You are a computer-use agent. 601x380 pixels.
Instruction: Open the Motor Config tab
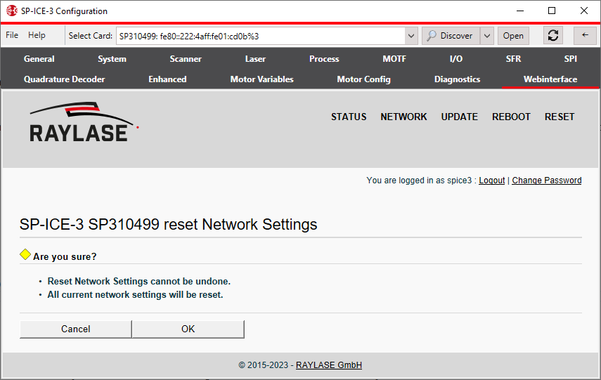coord(363,79)
